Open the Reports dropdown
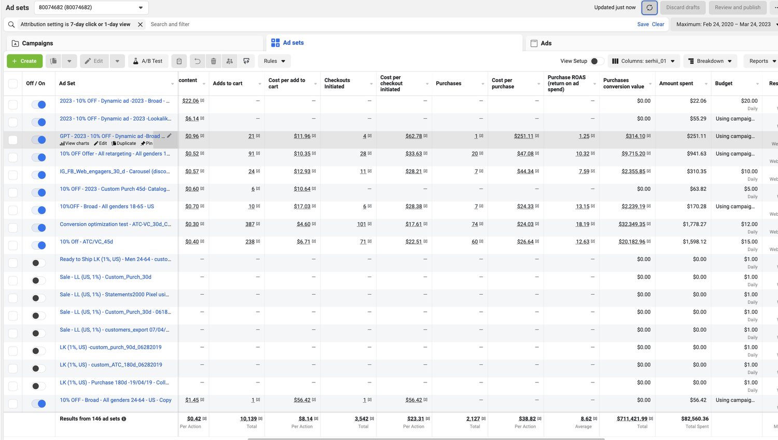Viewport: 778px width, 440px height. point(761,61)
